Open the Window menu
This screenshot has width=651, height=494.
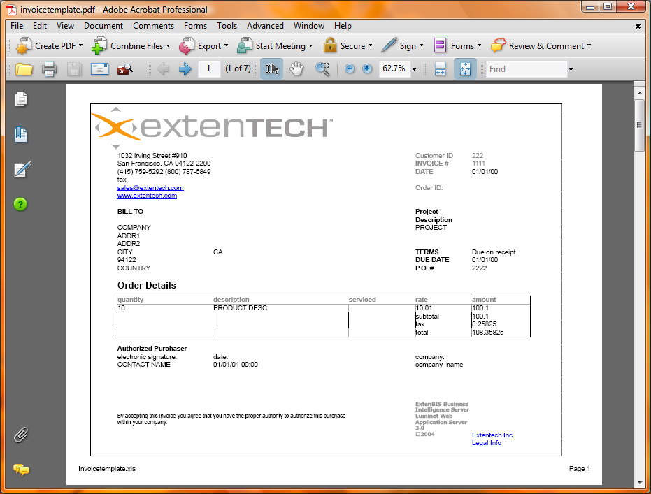(309, 26)
